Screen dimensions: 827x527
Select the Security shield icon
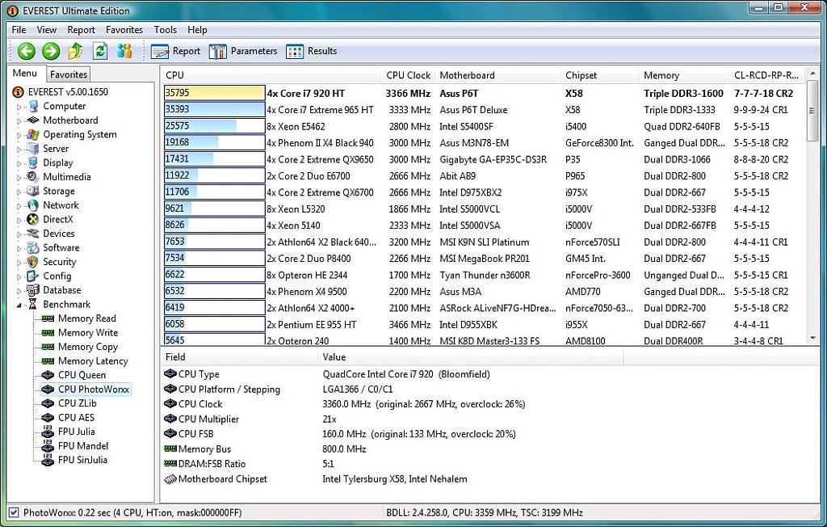click(x=33, y=262)
